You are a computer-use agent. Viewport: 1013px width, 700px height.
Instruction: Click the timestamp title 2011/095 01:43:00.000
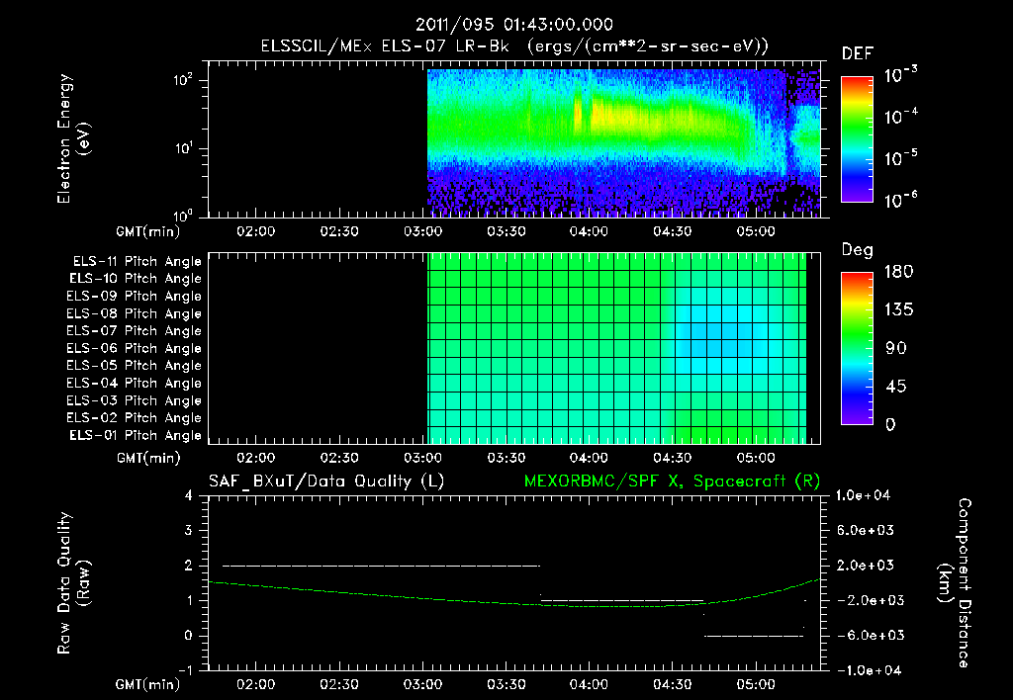pos(513,25)
